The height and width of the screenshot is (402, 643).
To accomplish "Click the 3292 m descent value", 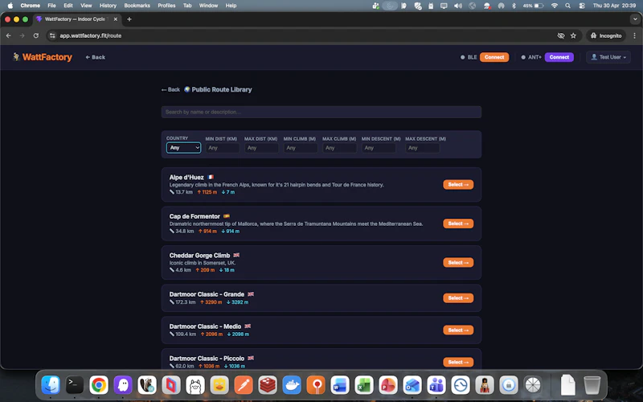I will pyautogui.click(x=237, y=302).
